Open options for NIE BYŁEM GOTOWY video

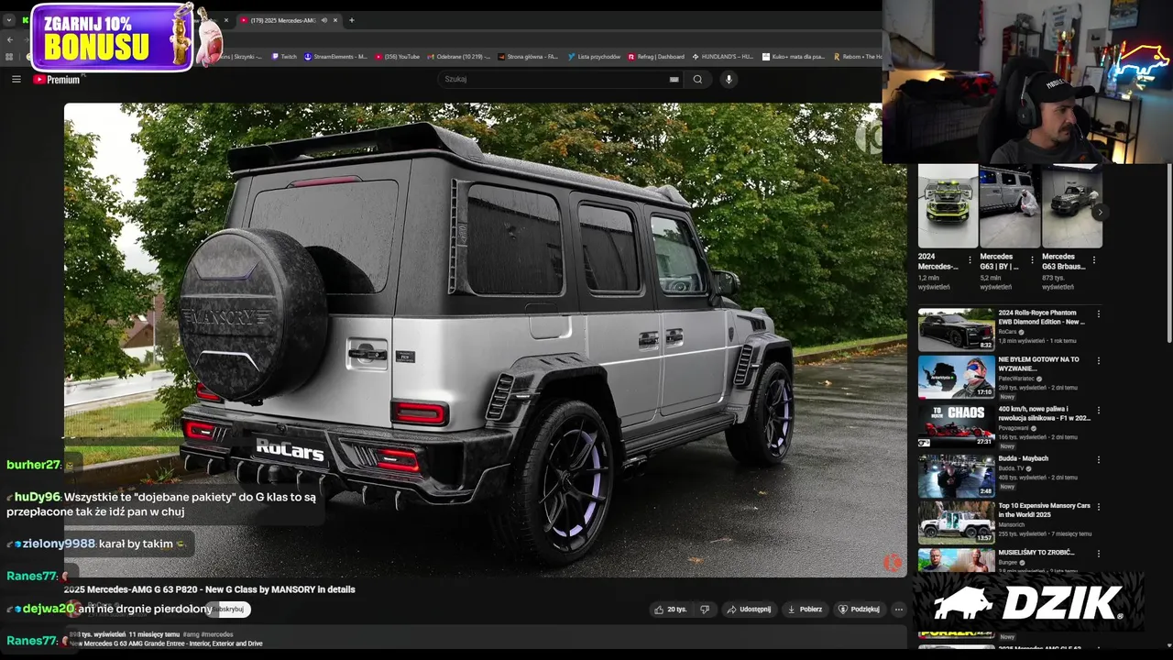1098,361
